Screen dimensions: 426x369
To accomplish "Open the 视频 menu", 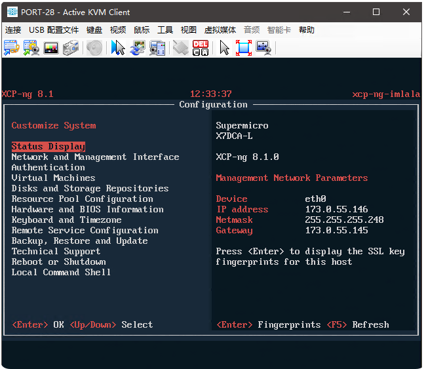I will (118, 30).
